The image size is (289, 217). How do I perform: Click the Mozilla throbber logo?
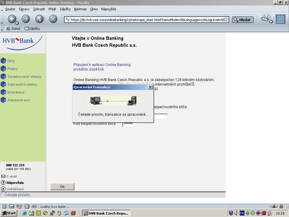coord(280,19)
